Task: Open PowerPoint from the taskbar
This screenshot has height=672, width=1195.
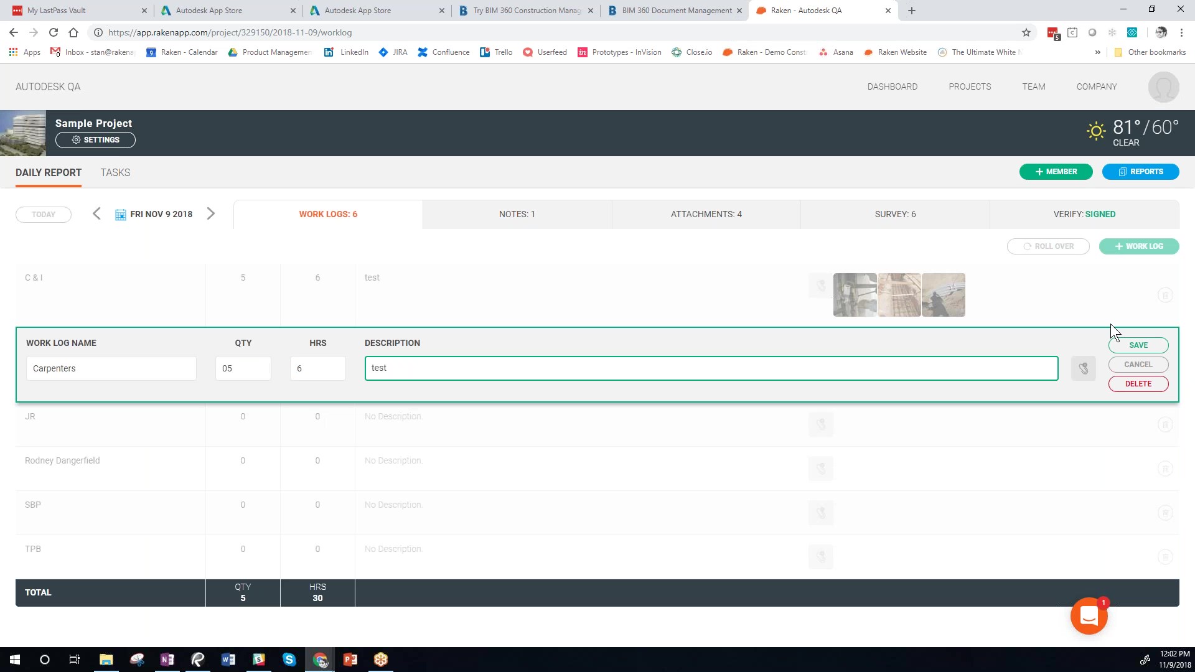Action: pyautogui.click(x=350, y=660)
